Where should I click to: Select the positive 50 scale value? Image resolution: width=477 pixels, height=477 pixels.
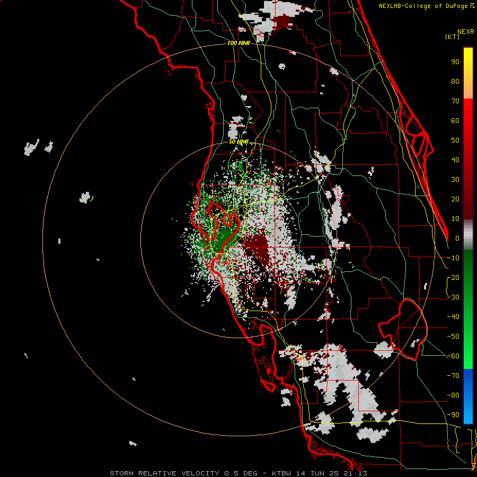tap(455, 140)
